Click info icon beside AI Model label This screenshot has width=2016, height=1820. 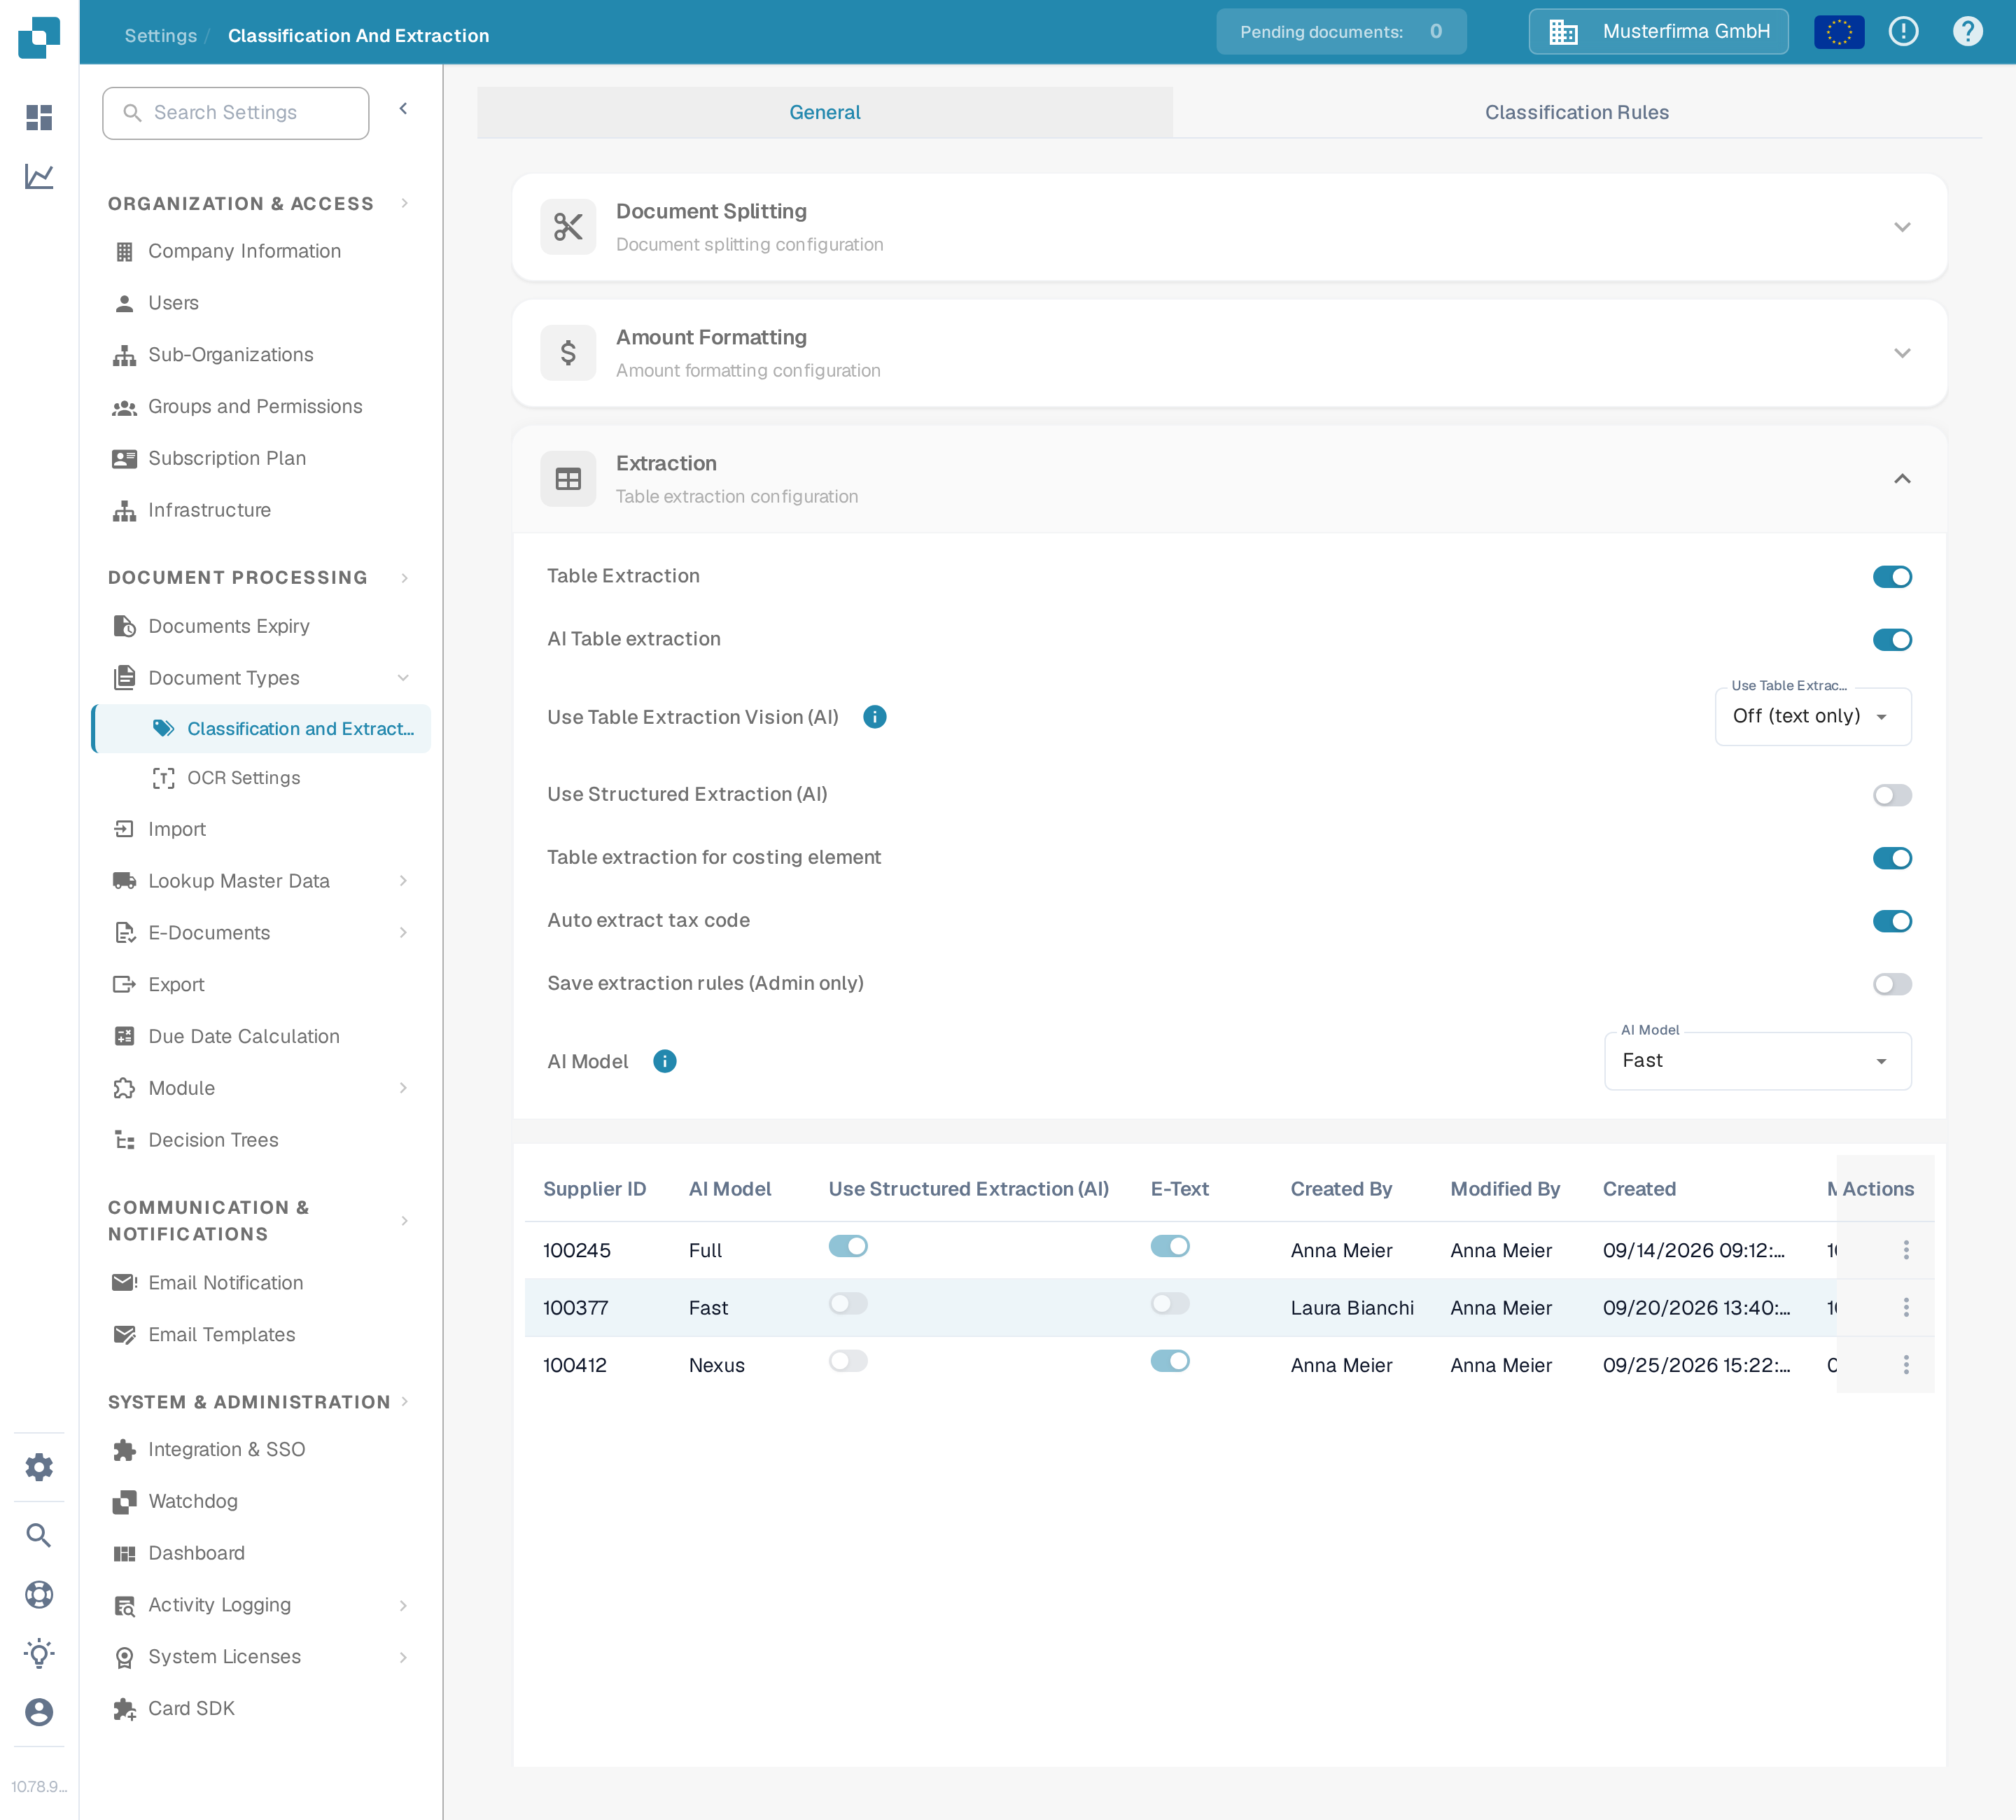664,1061
